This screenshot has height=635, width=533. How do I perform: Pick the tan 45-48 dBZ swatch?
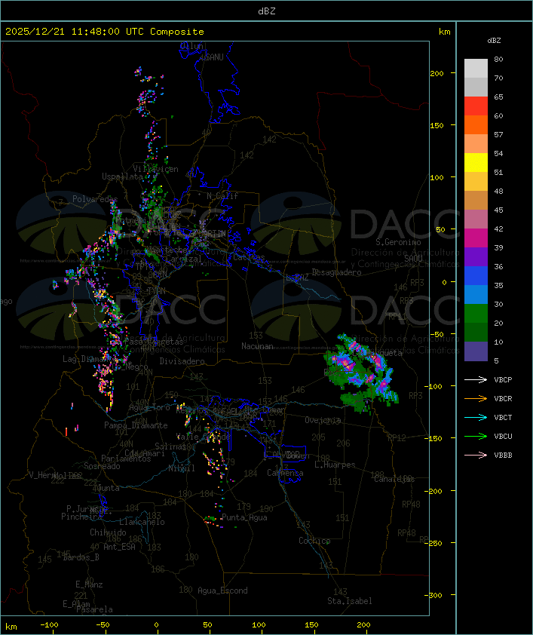click(476, 200)
